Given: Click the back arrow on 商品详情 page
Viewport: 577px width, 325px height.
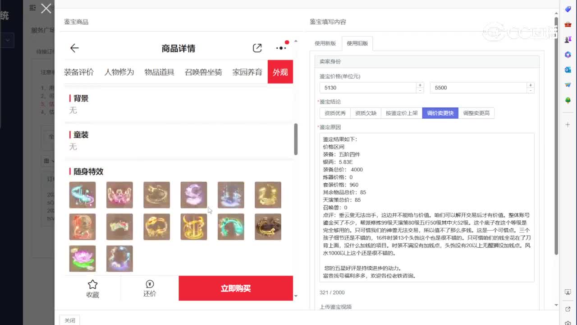Looking at the screenshot, I should [x=74, y=48].
